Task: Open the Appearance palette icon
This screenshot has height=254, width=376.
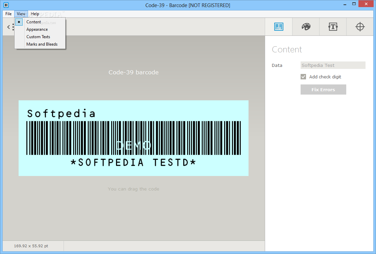Action: 306,27
